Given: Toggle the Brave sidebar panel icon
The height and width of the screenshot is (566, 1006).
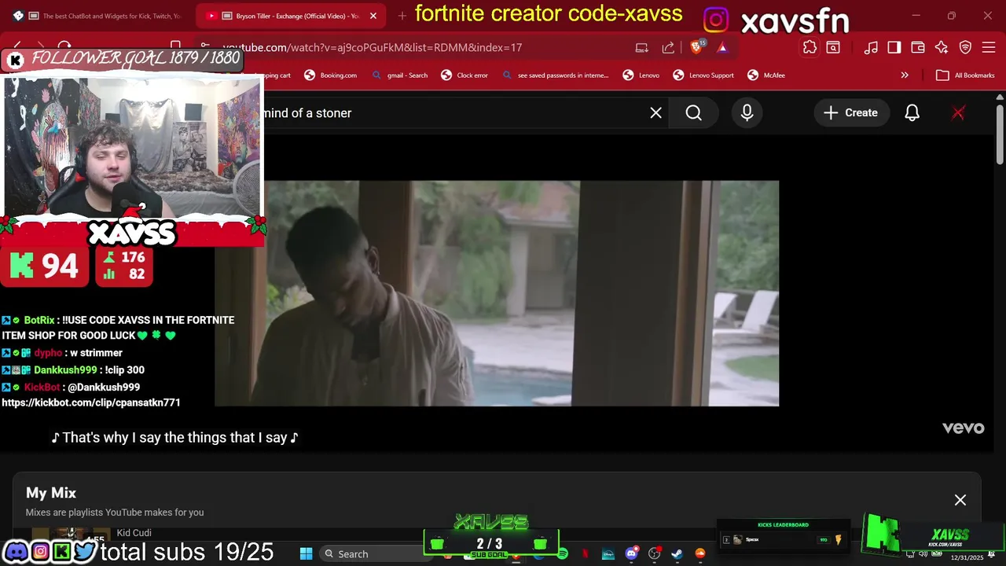Looking at the screenshot, I should coord(894,47).
